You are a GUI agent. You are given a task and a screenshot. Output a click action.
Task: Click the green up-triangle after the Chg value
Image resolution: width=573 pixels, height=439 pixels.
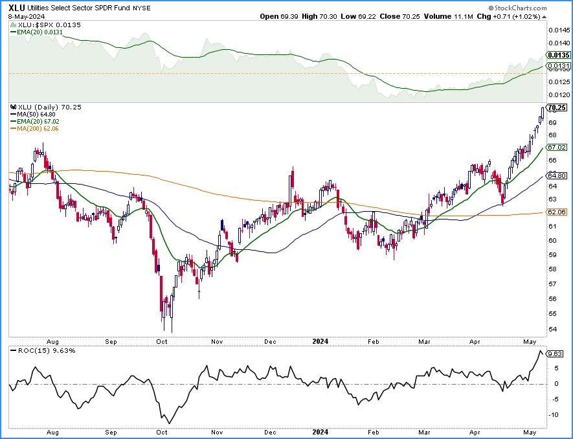pyautogui.click(x=544, y=17)
